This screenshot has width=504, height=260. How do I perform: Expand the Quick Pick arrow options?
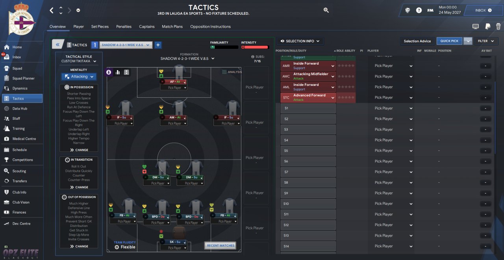[467, 41]
